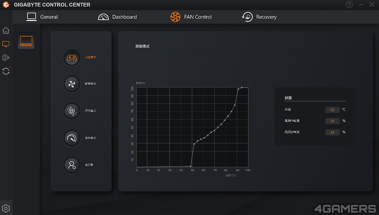
Task: Click the 溫度 temperature label
Action: pos(288,110)
